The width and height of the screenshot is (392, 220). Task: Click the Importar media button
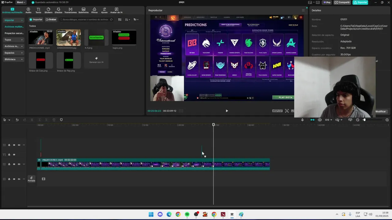[36, 20]
